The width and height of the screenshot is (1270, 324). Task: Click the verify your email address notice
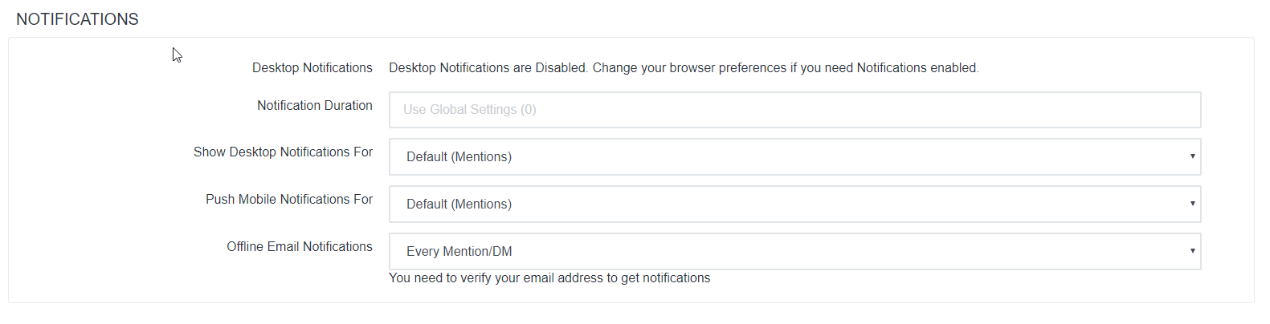[x=549, y=278]
